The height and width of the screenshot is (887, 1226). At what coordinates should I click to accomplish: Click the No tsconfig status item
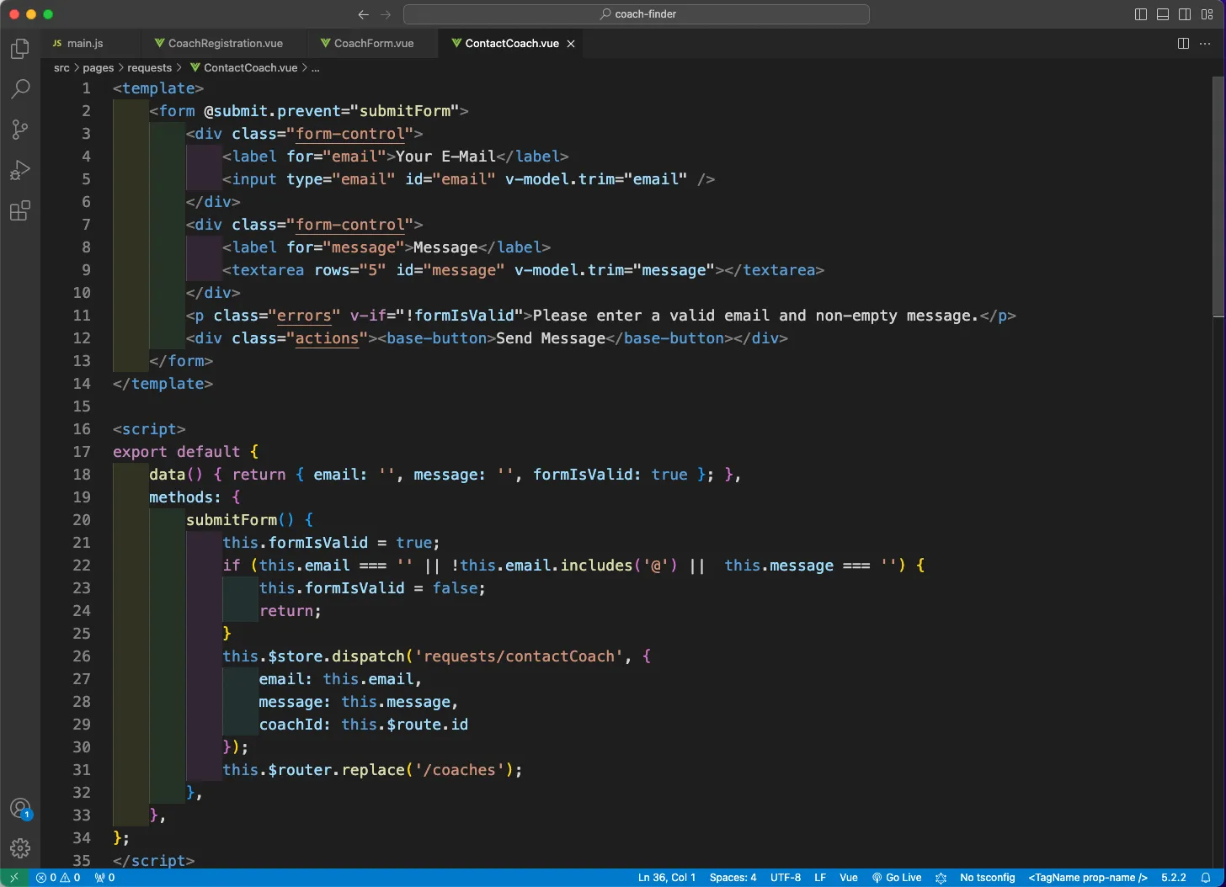(x=987, y=878)
